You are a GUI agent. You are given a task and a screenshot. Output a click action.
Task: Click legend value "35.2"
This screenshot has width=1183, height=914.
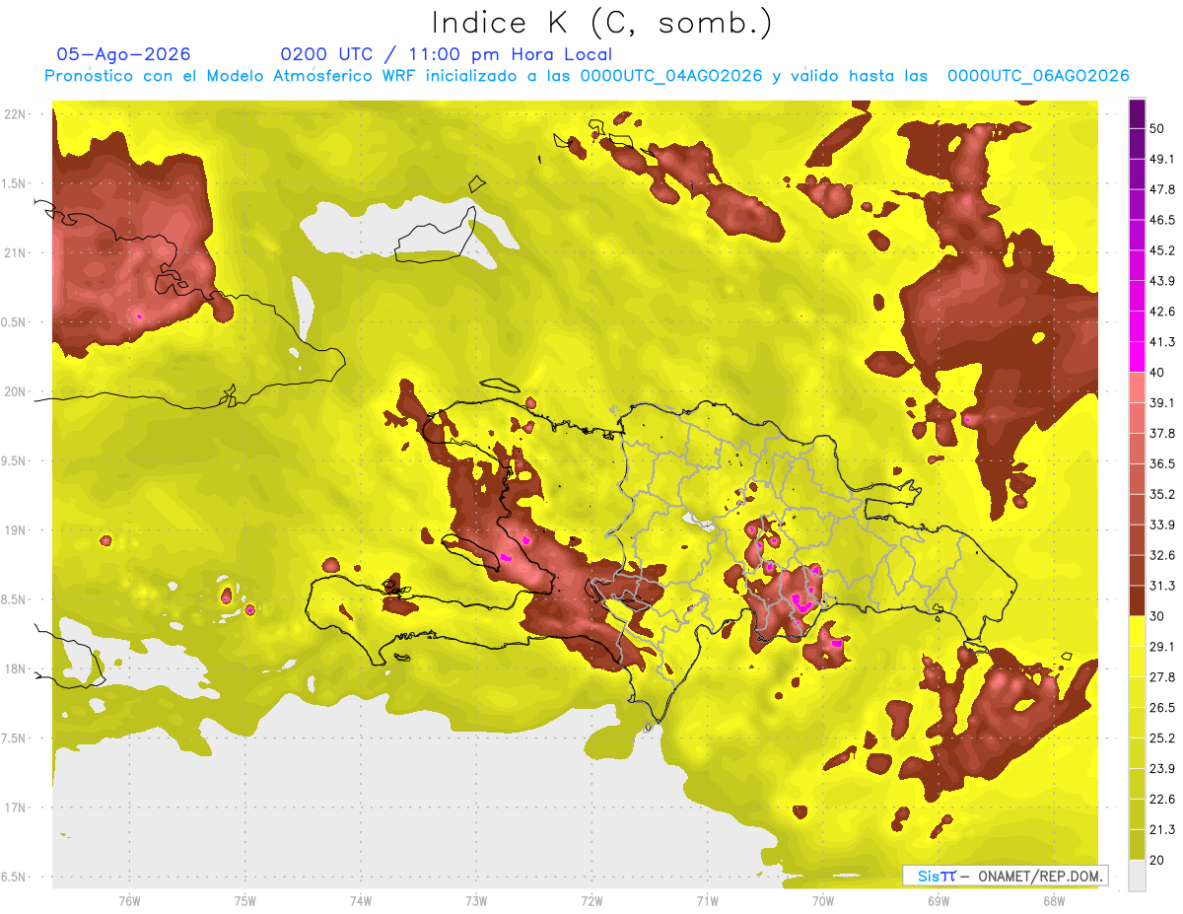click(1161, 494)
